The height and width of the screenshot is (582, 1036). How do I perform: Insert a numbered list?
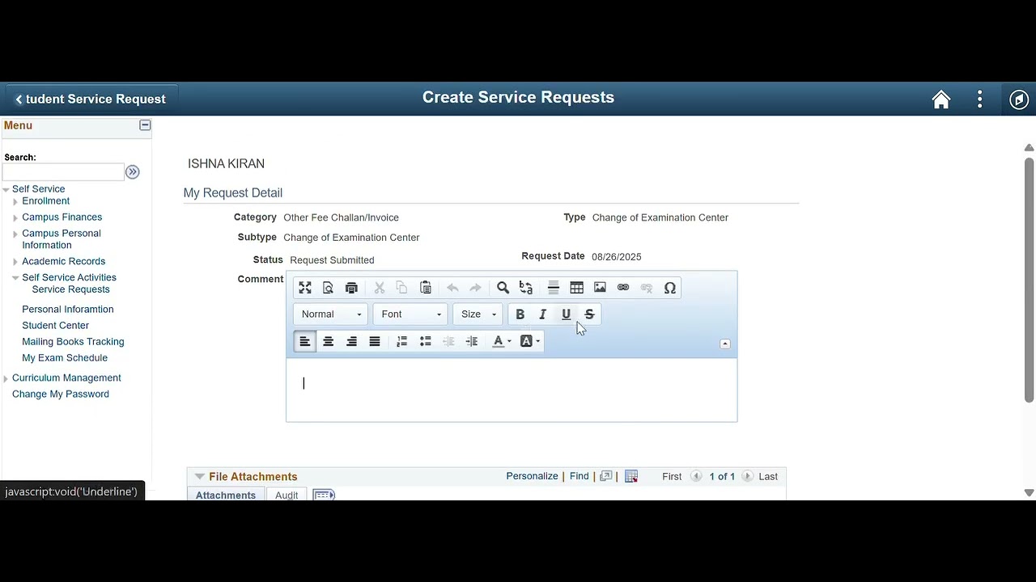(402, 341)
